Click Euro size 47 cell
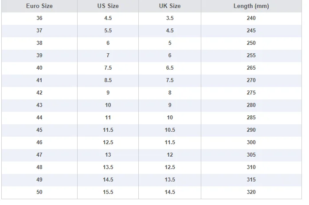Viewport: 309px width, 205px height. (39, 155)
